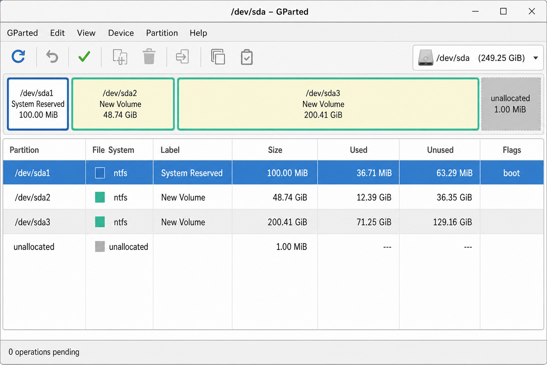
Task: Click '0 operations pending' status text
Action: click(x=44, y=352)
